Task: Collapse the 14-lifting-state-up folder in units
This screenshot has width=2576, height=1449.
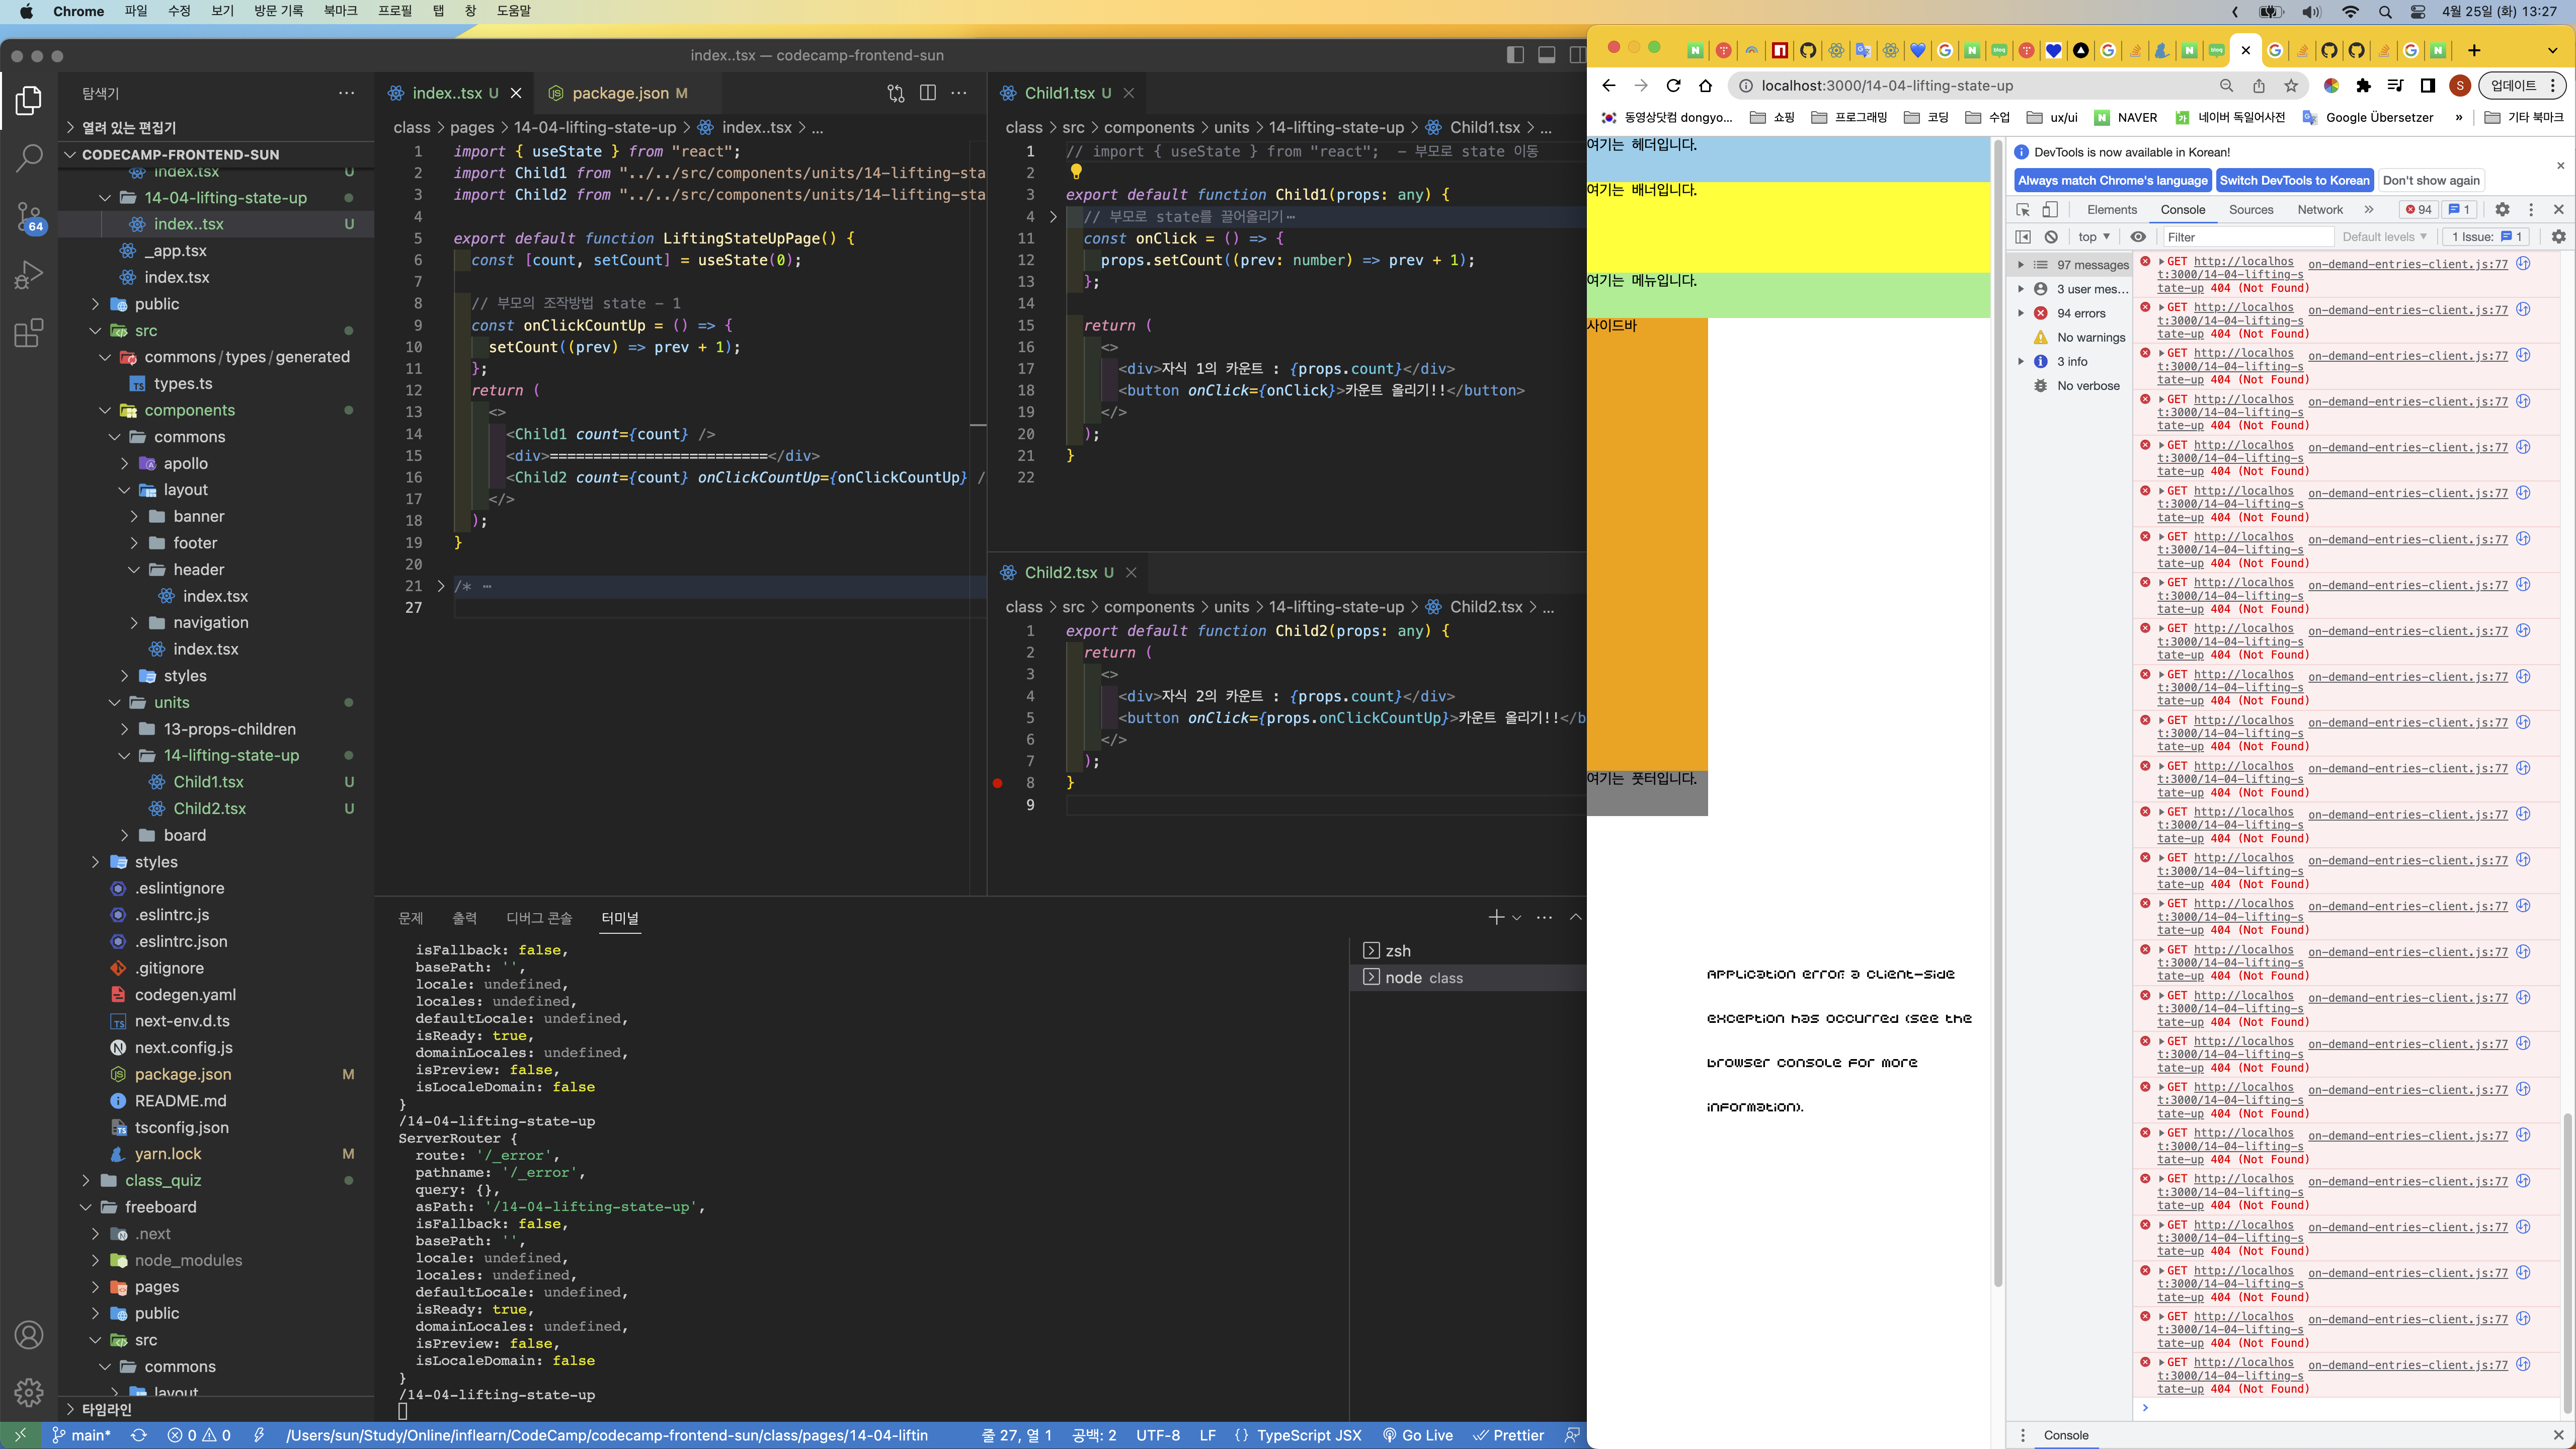Action: 123,755
